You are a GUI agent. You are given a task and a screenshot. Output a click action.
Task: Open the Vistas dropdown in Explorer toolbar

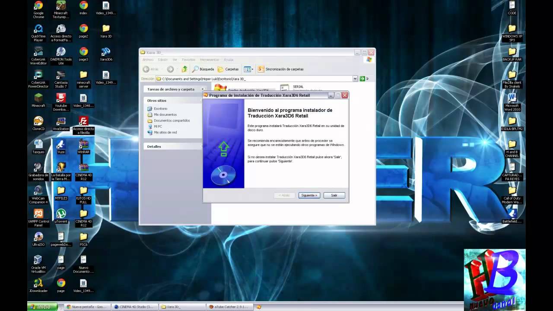click(248, 69)
